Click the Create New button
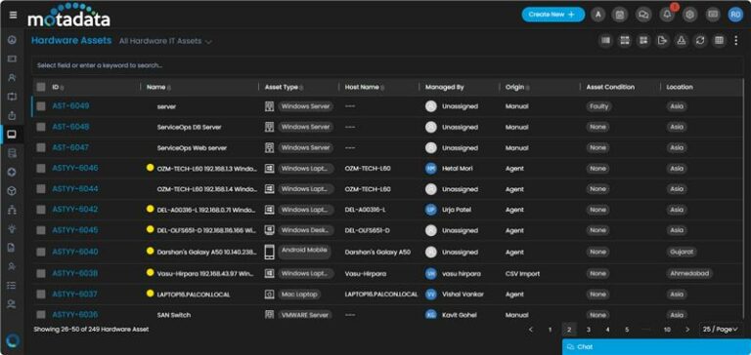The height and width of the screenshot is (355, 751). pyautogui.click(x=553, y=15)
